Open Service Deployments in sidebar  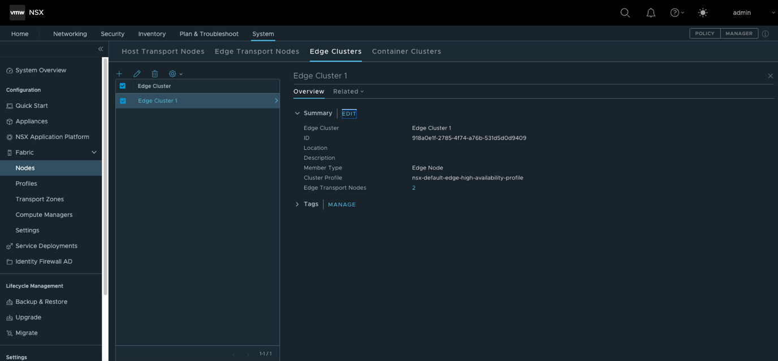click(x=46, y=246)
